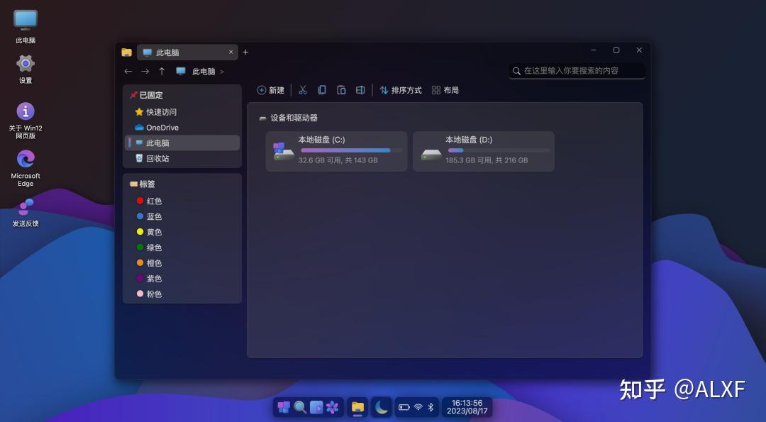Open OneDrive in the sidebar
Screen dimensions: 766x422
(x=182, y=128)
